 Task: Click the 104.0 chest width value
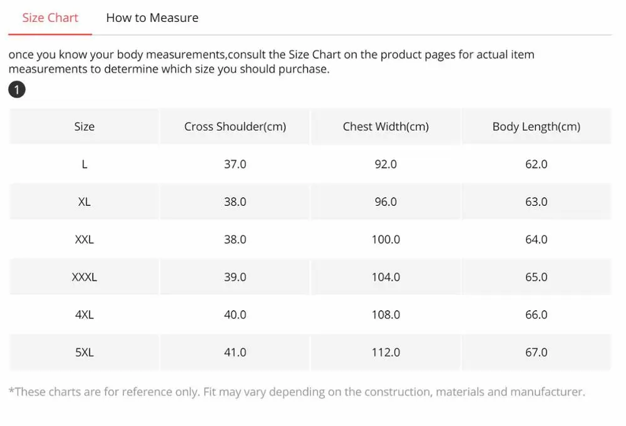(386, 277)
